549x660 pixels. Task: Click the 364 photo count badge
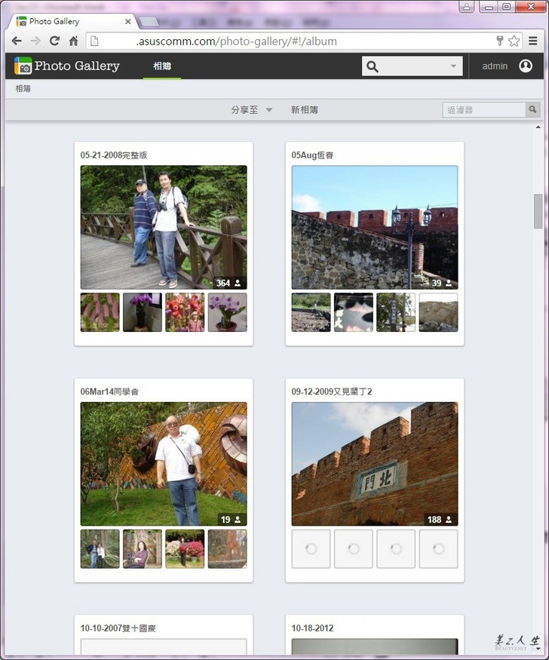228,283
